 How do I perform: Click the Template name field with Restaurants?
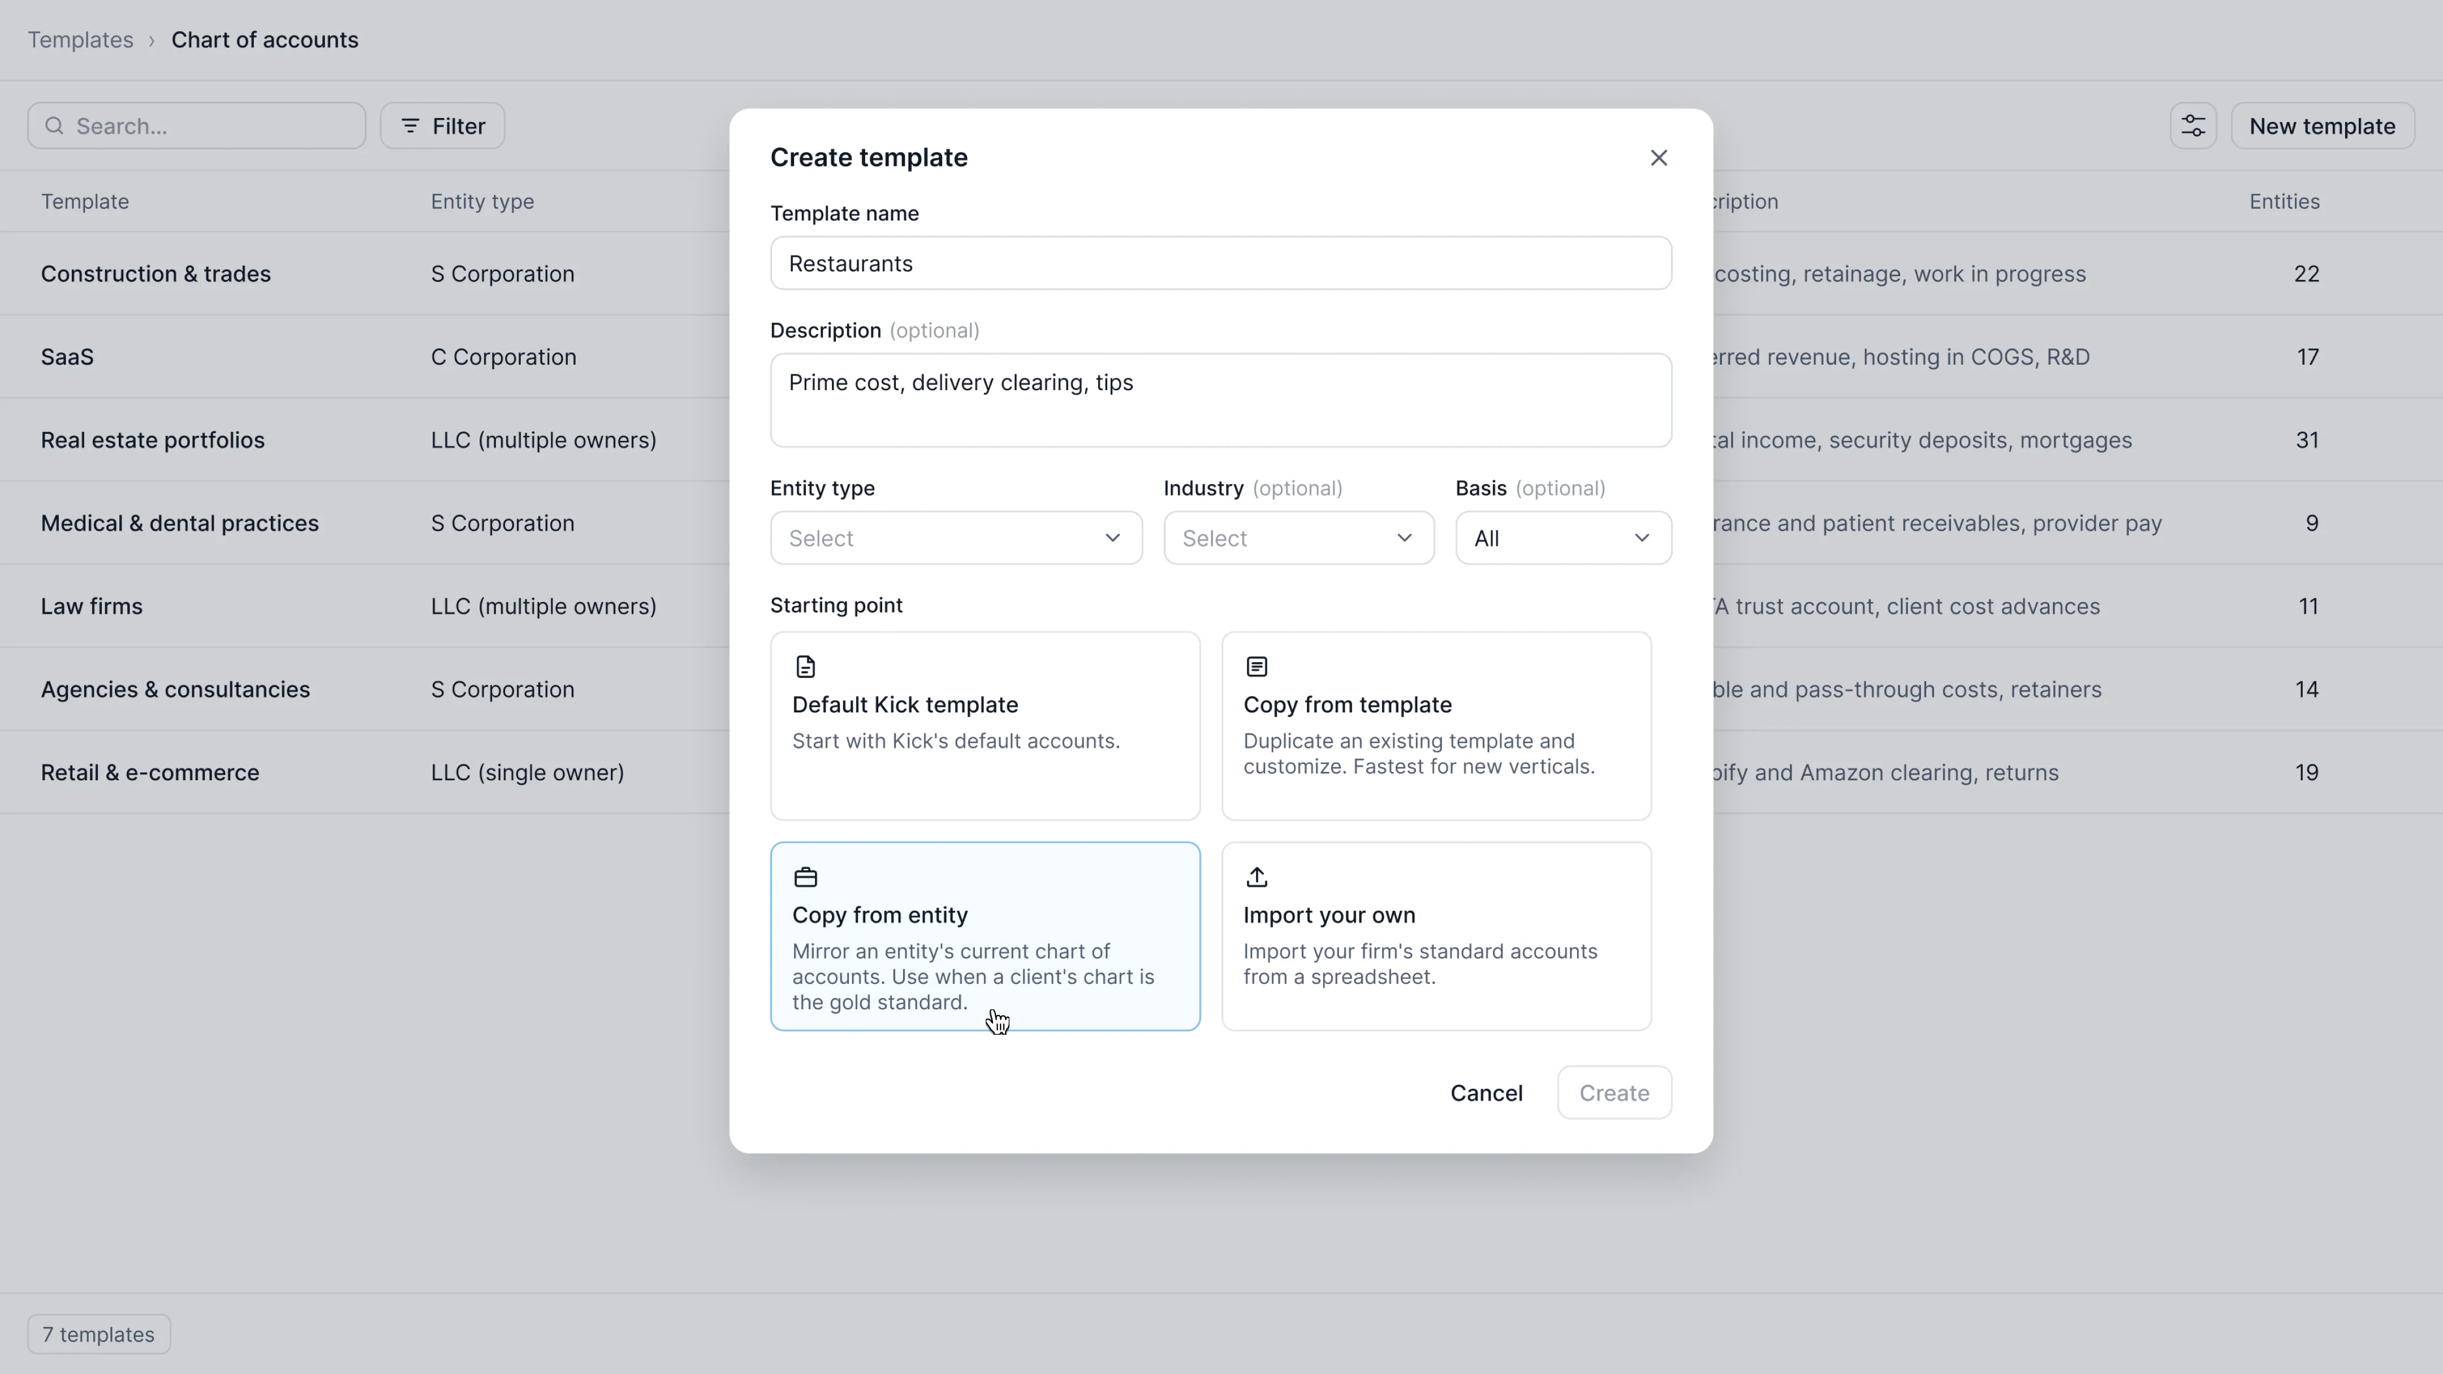coord(1220,263)
